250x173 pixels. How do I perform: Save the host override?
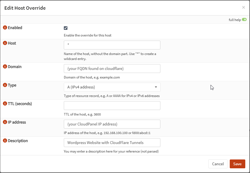coord(237,164)
